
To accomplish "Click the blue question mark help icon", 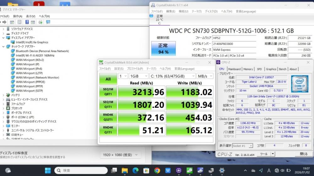I will (x=27, y=22).
